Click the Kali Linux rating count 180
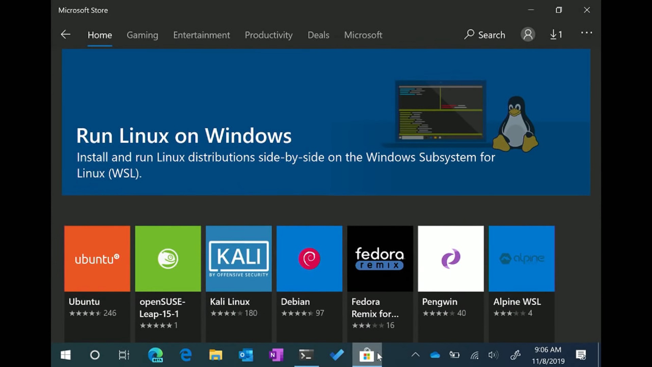652x367 pixels. 251,313
